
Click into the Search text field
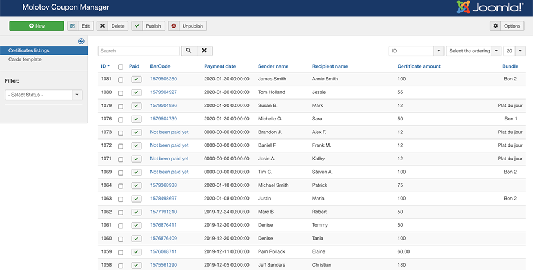138,51
